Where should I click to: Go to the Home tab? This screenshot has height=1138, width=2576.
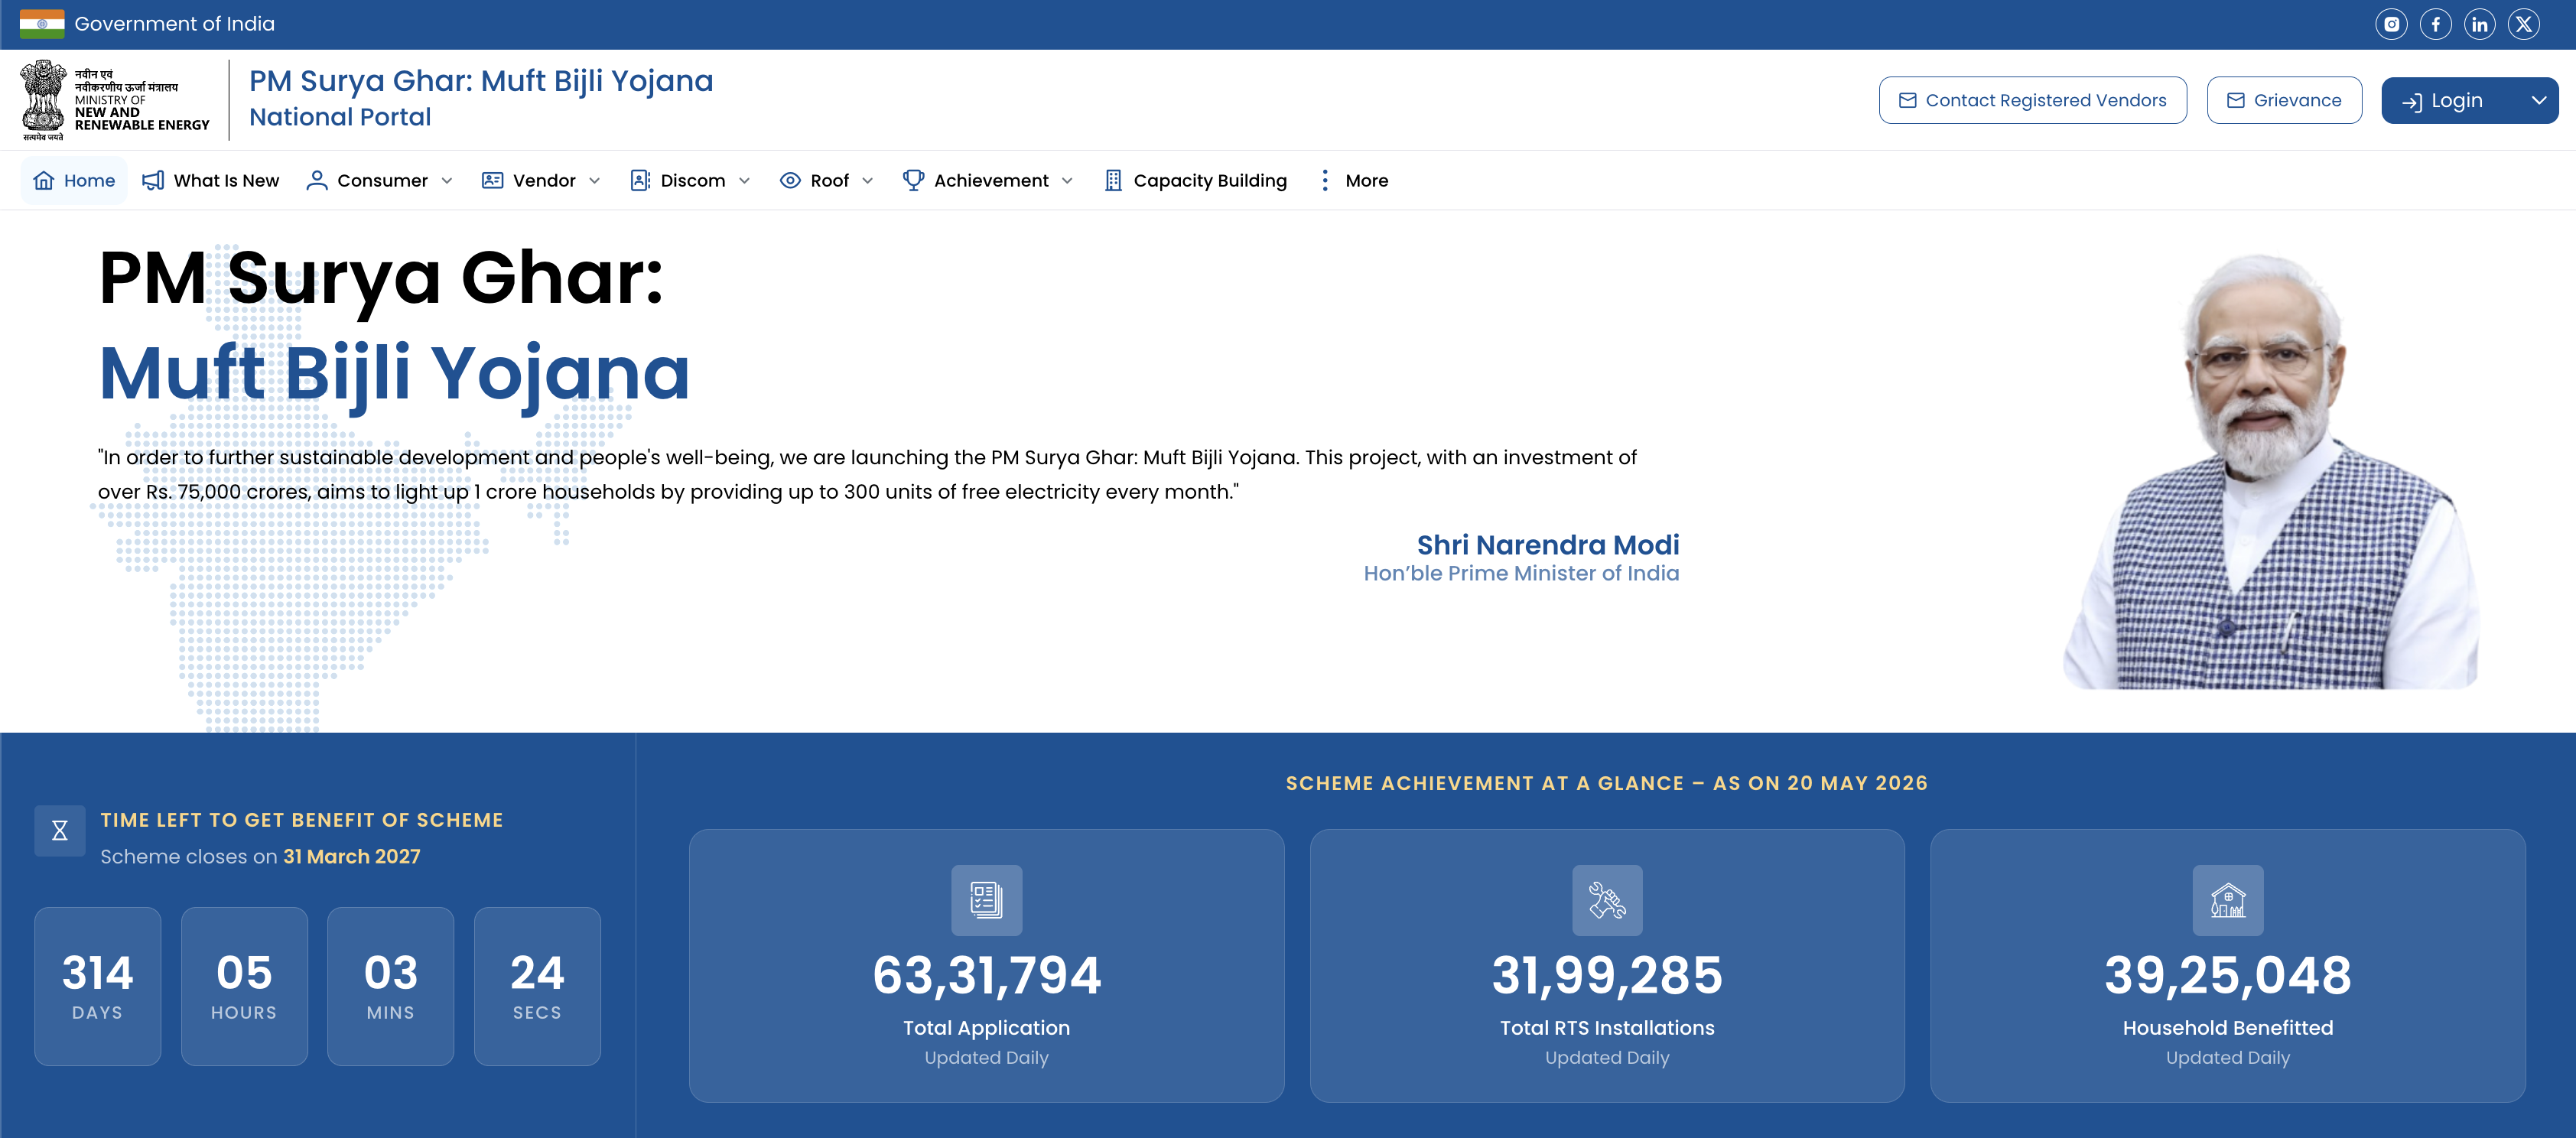74,181
